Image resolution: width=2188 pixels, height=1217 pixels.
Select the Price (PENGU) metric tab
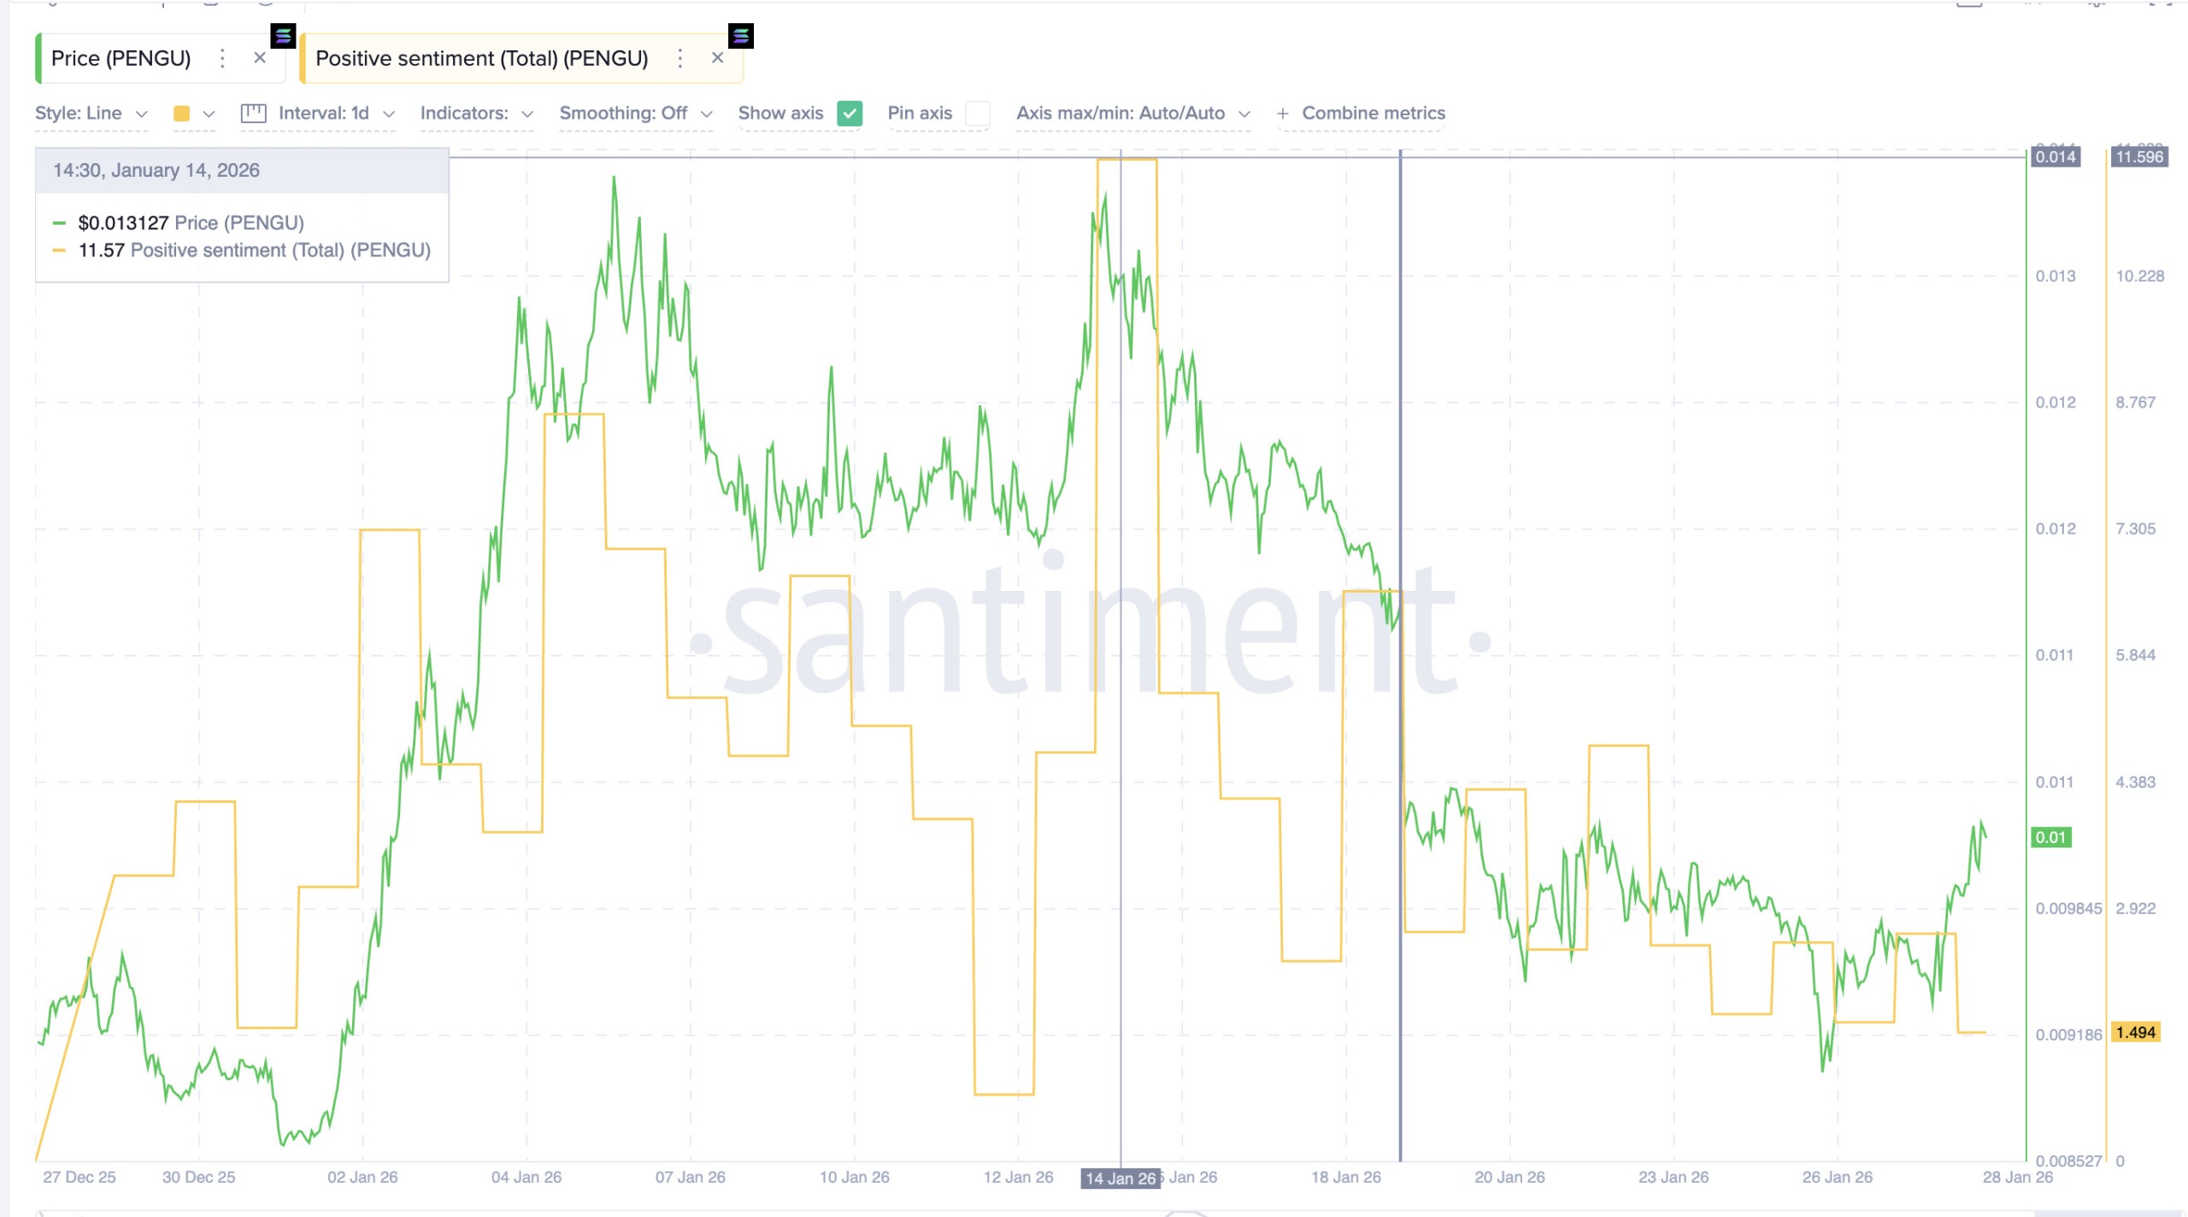tap(121, 58)
